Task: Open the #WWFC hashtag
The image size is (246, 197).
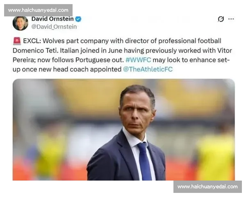Action: tap(138, 60)
